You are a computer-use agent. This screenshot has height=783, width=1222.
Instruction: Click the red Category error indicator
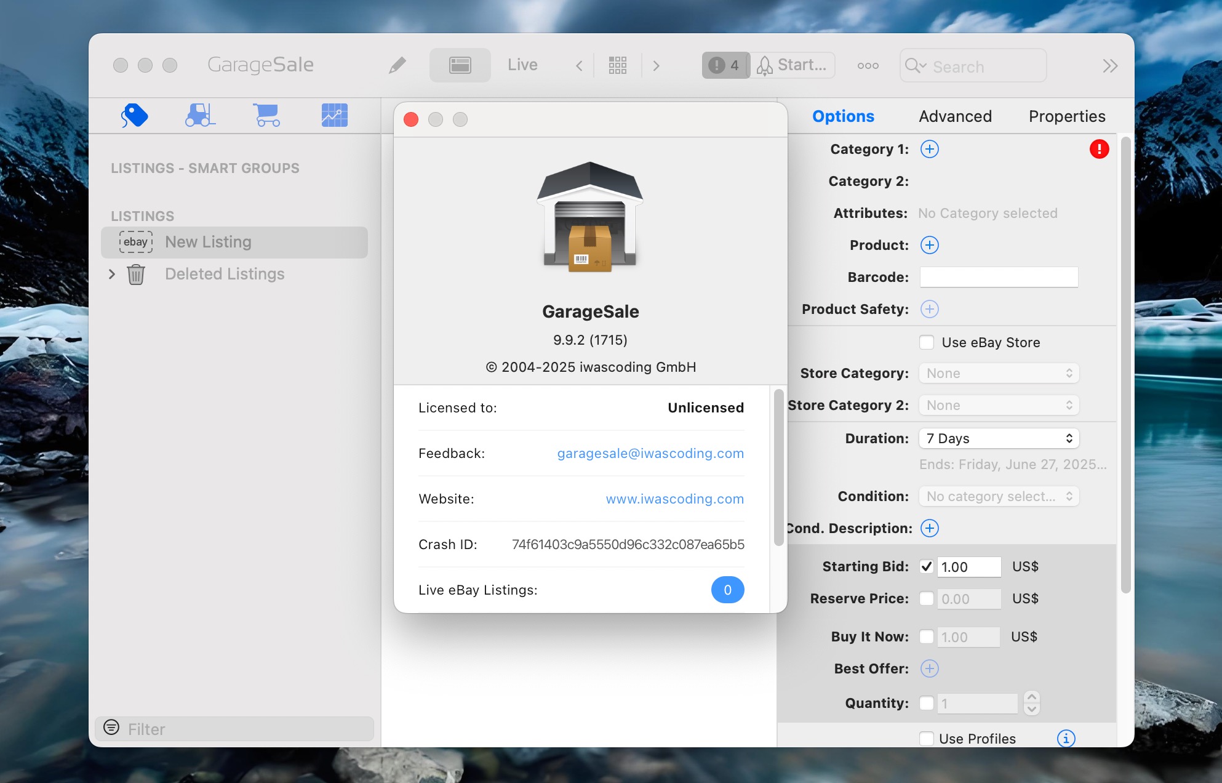pyautogui.click(x=1099, y=149)
